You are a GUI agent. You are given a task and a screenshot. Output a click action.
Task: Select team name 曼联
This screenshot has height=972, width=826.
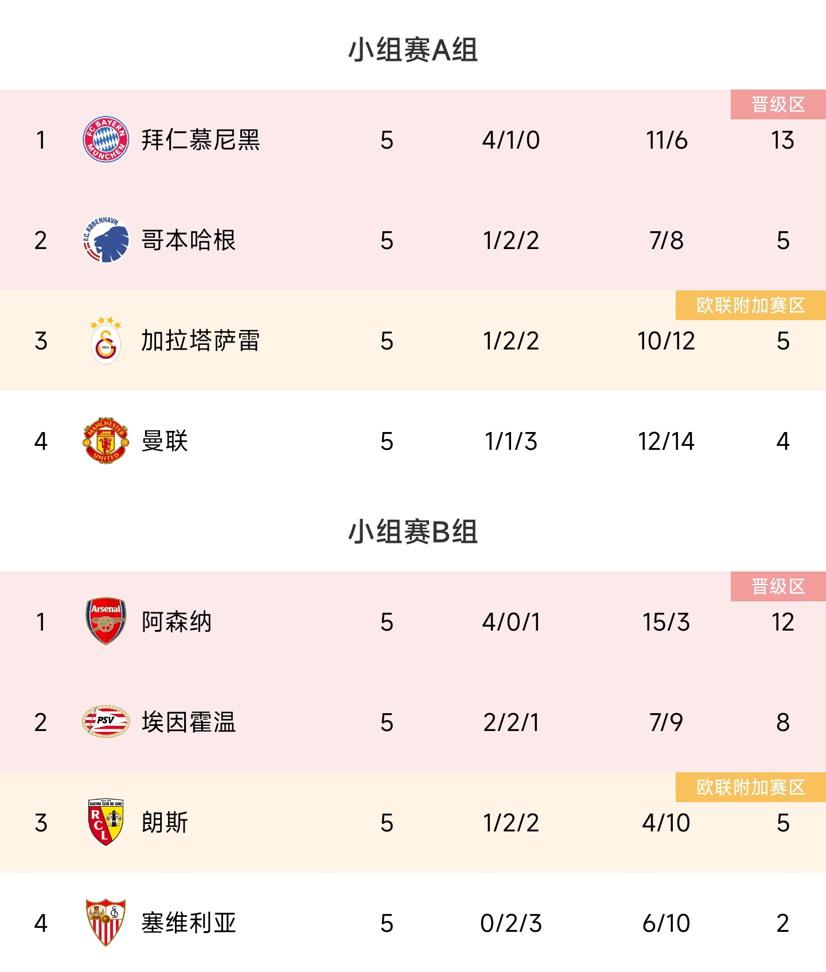click(x=165, y=441)
